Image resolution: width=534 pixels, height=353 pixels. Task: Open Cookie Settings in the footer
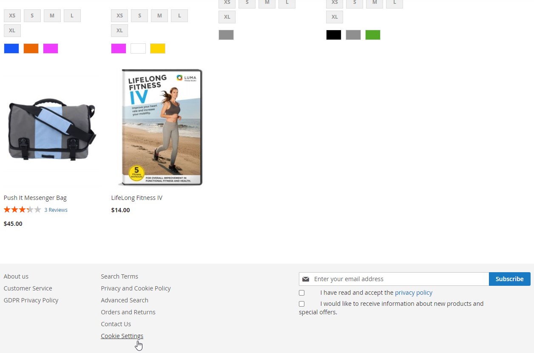point(122,336)
